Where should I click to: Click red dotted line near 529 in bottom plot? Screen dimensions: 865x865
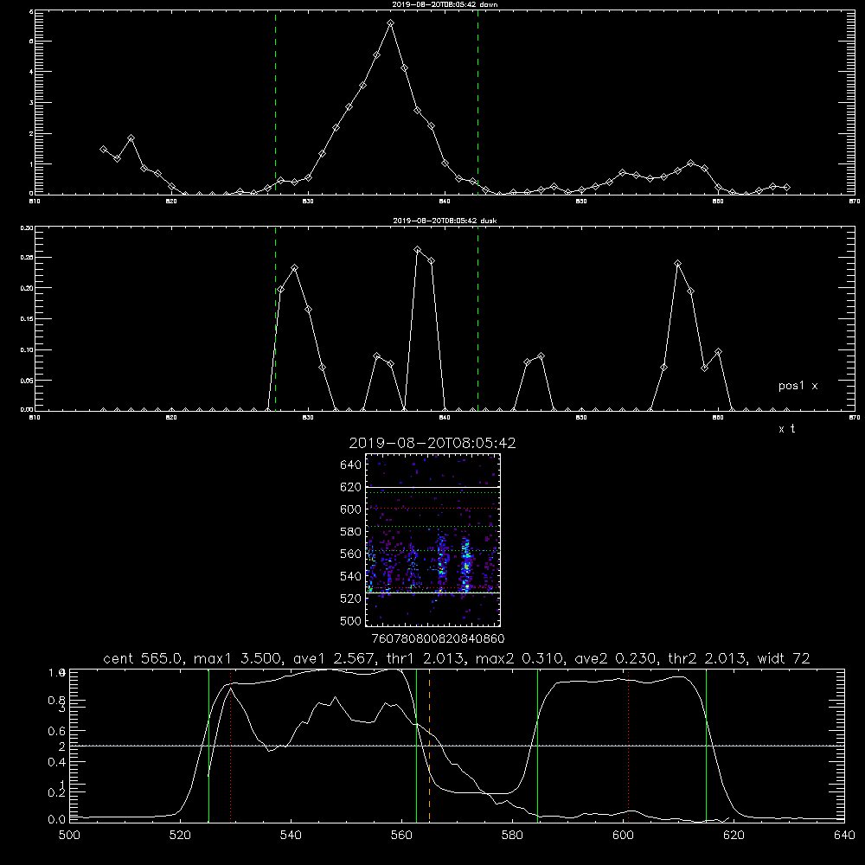(x=231, y=745)
